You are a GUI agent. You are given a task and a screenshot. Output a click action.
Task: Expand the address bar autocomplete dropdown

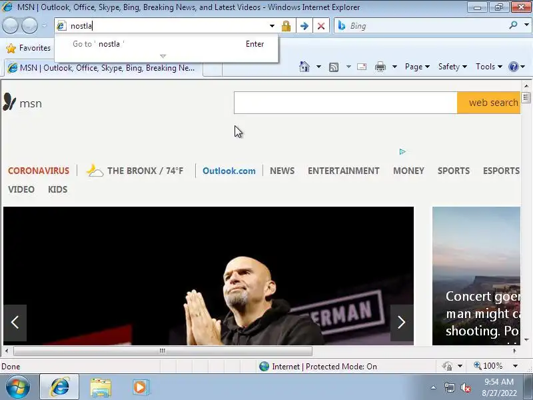point(272,26)
